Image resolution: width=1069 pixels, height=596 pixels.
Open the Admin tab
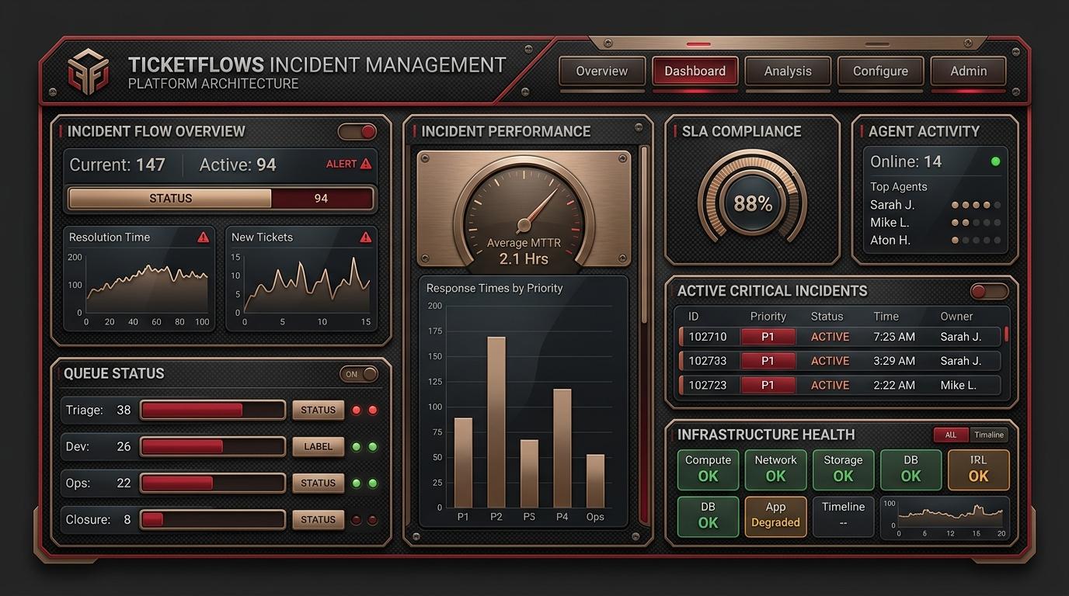968,71
